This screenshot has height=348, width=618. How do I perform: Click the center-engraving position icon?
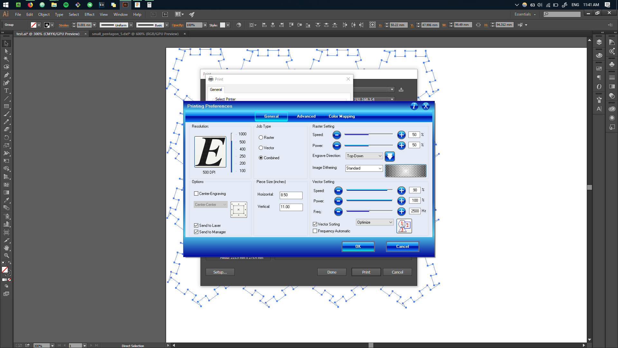click(x=239, y=210)
